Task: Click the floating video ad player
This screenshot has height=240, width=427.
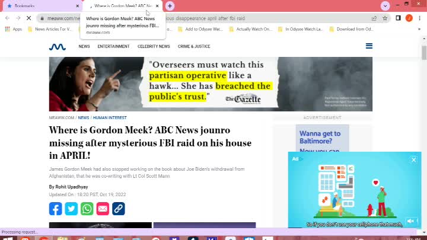Action: click(x=355, y=190)
